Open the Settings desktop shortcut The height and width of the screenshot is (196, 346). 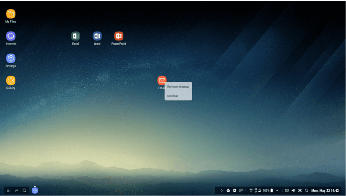tap(11, 58)
